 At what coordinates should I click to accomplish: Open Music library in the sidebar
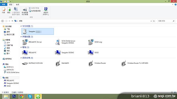[x=7, y=48]
